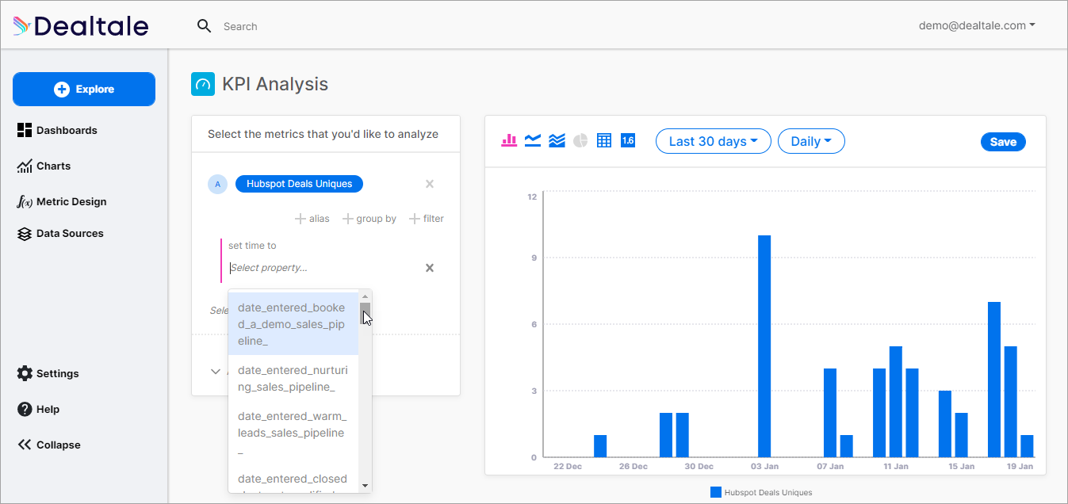
Task: Click the Dashboards grid icon
Action: tap(25, 130)
